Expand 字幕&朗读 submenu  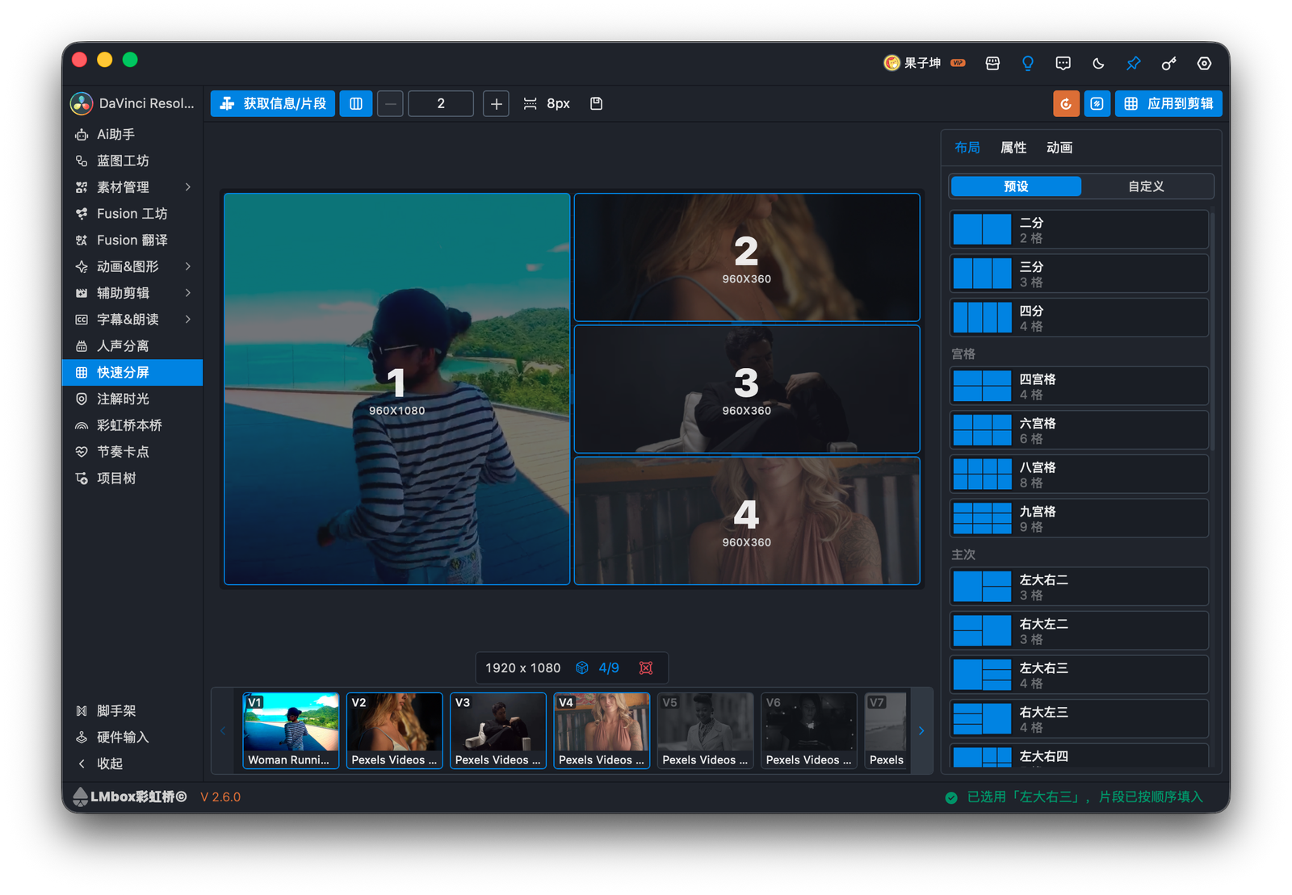pyautogui.click(x=133, y=320)
